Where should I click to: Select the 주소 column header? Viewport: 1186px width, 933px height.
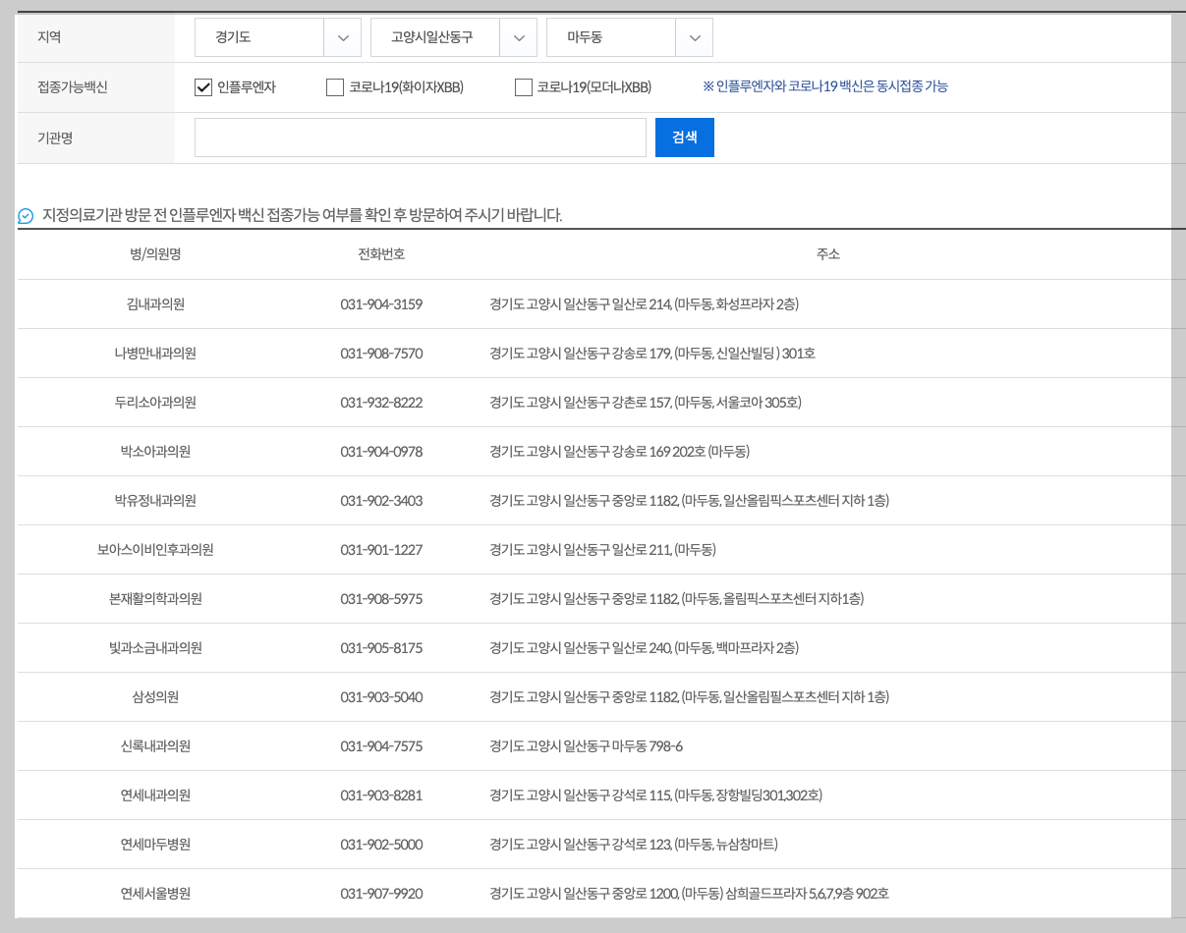click(828, 253)
